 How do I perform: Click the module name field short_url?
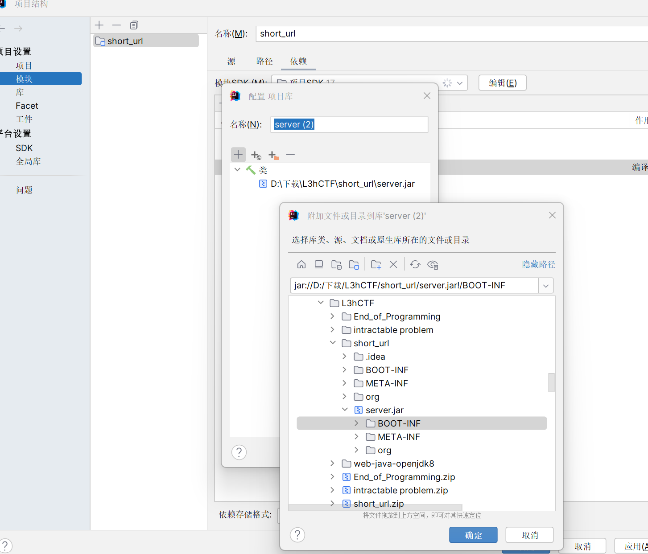[452, 34]
